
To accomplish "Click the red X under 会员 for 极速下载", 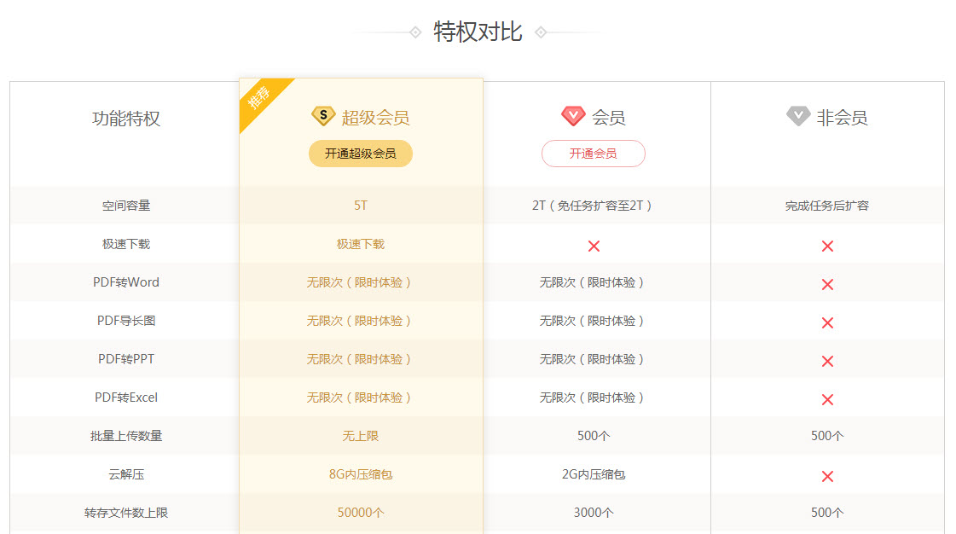I will click(x=594, y=246).
